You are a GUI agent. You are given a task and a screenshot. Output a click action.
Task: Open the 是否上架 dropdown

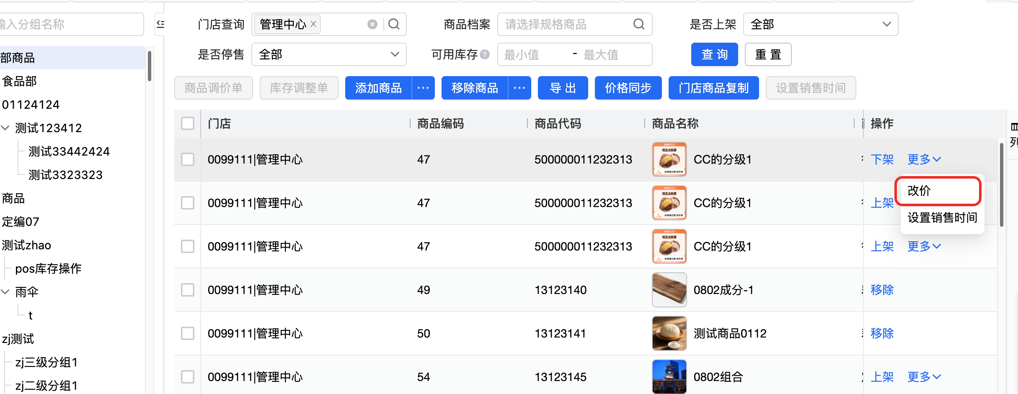click(821, 24)
